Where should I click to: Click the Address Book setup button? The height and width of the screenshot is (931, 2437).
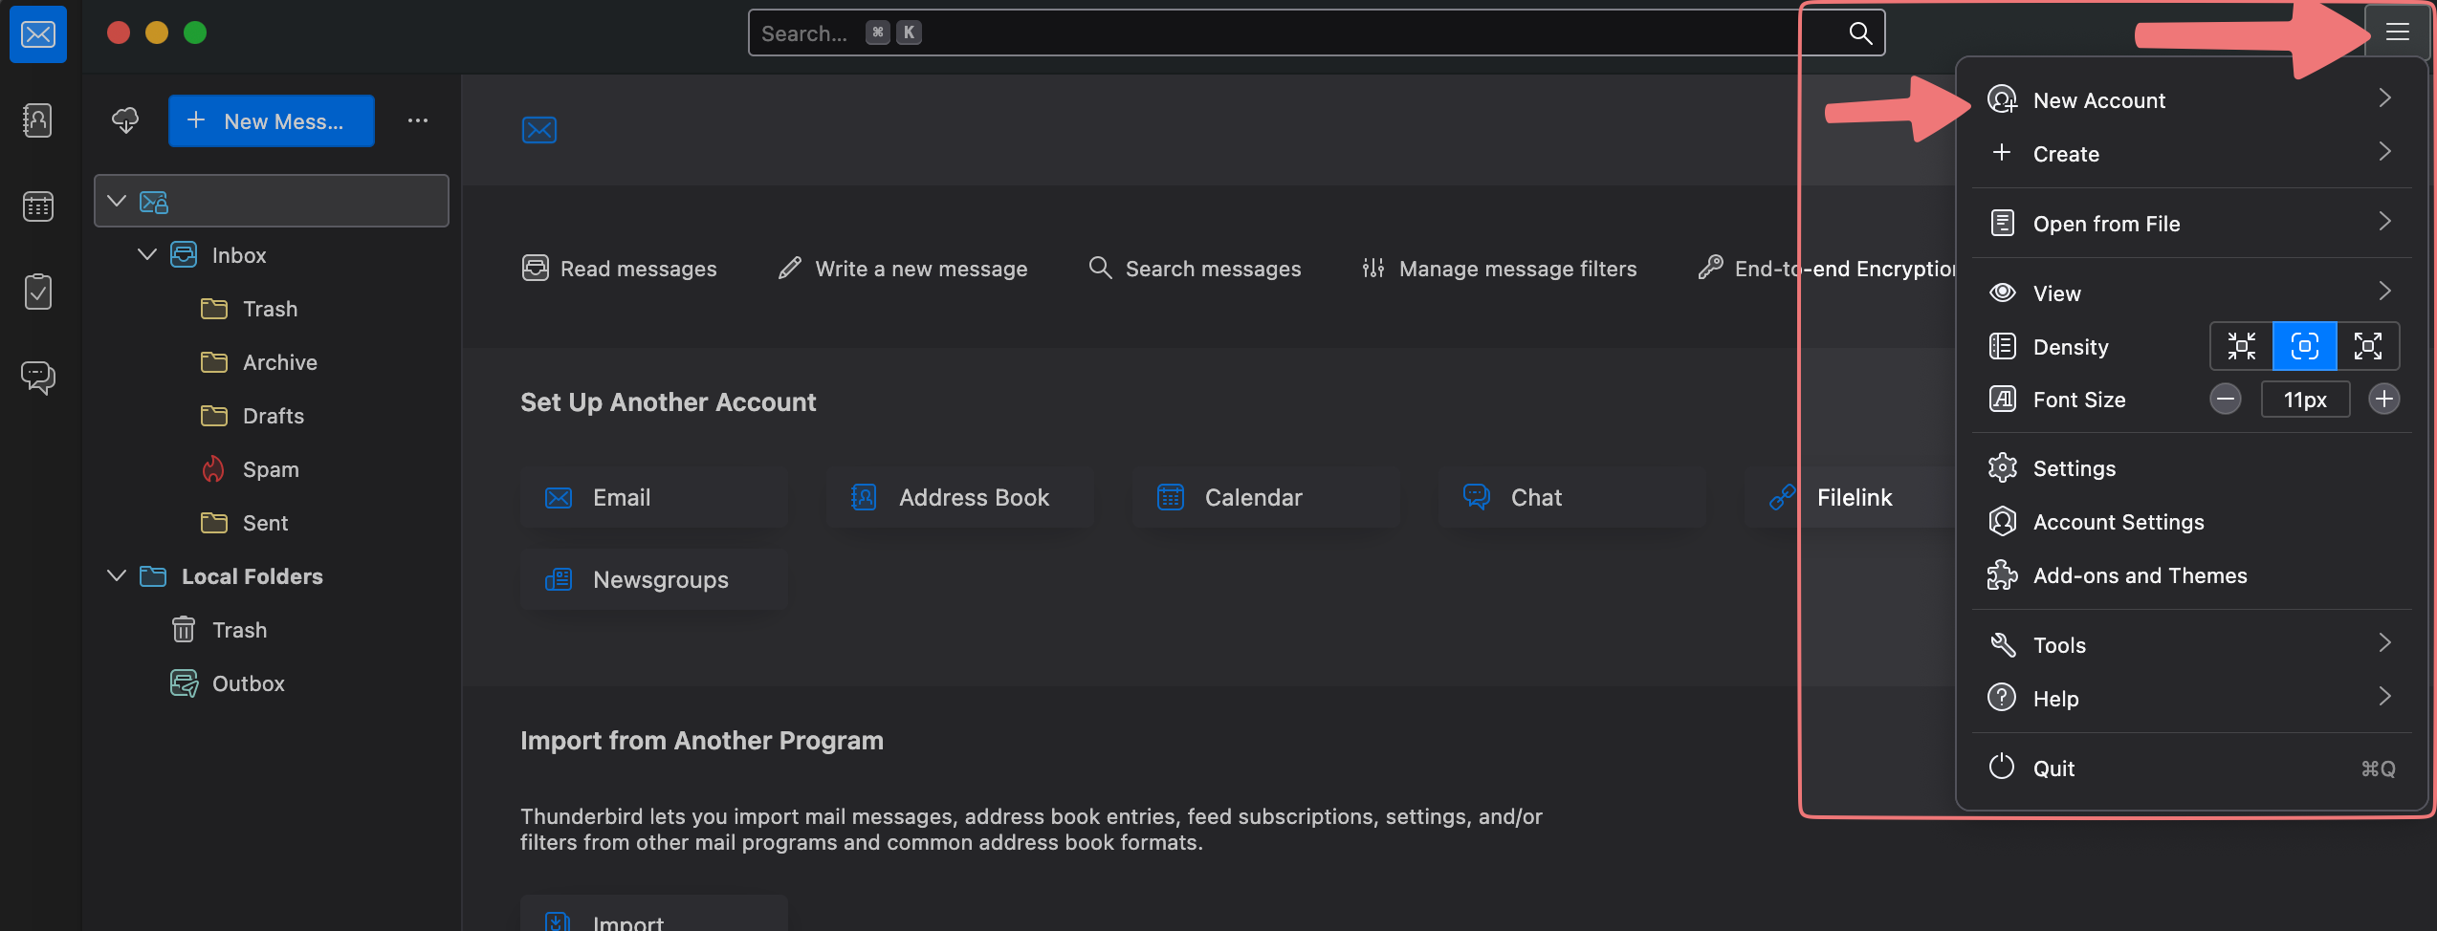960,497
